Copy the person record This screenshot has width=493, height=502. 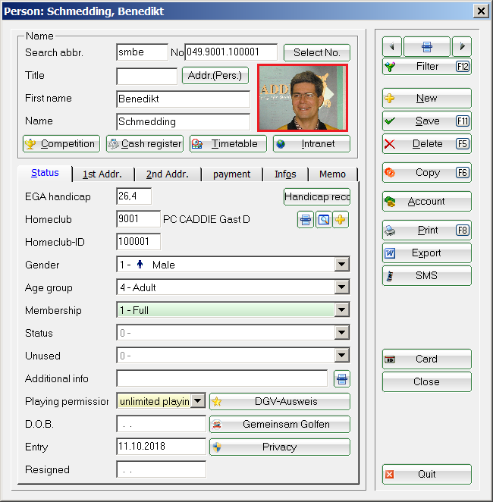(x=427, y=173)
